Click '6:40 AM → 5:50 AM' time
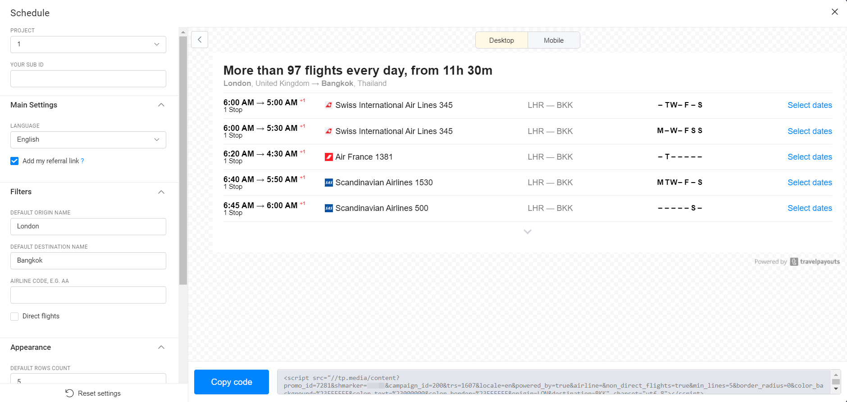847x402 pixels. click(x=260, y=179)
